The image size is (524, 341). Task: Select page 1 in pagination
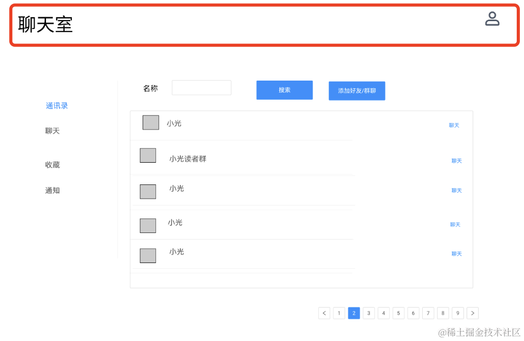click(339, 313)
